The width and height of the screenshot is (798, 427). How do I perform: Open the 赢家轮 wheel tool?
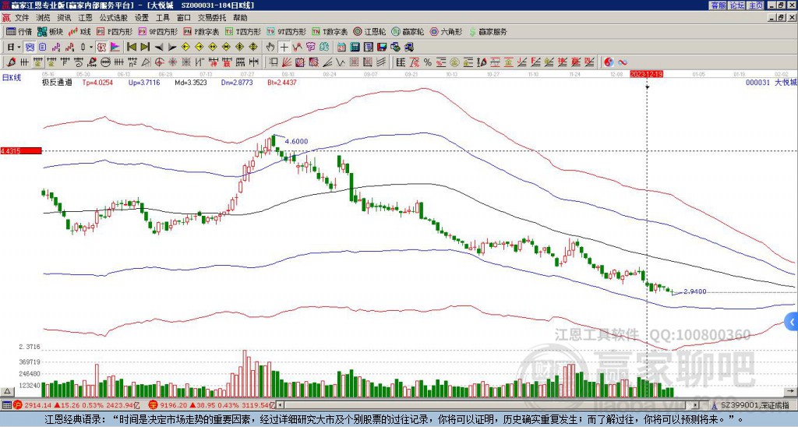[x=408, y=31]
